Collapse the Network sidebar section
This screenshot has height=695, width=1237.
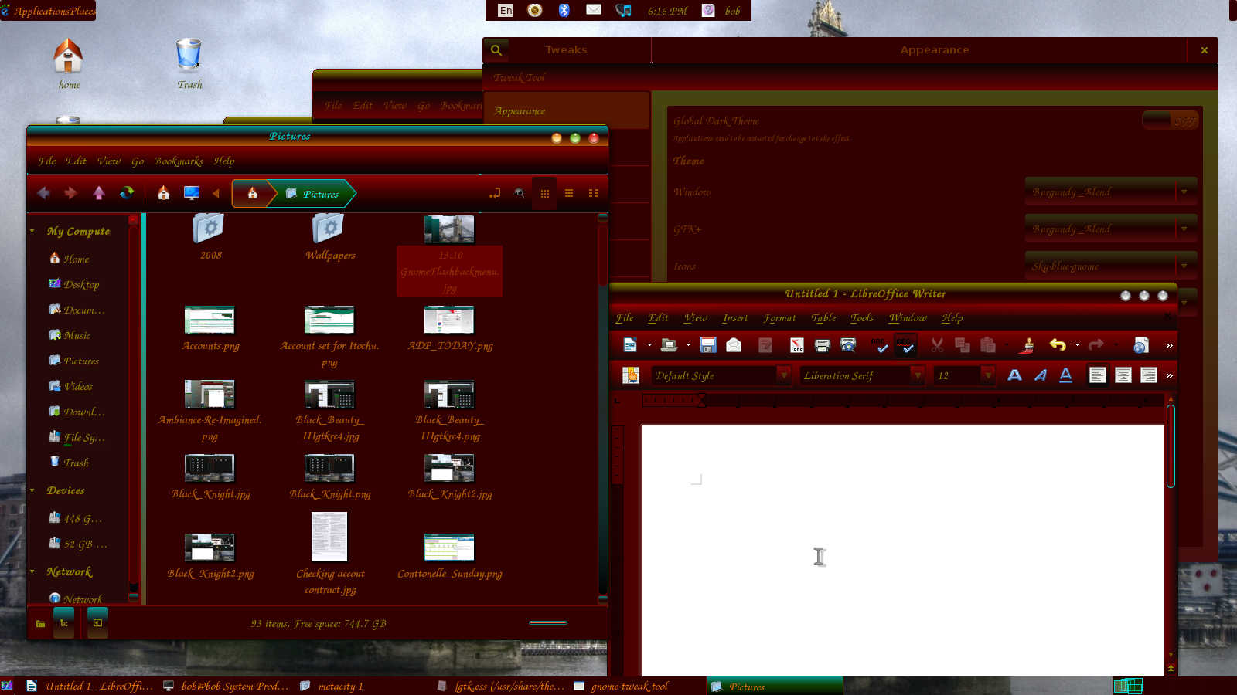pos(32,571)
